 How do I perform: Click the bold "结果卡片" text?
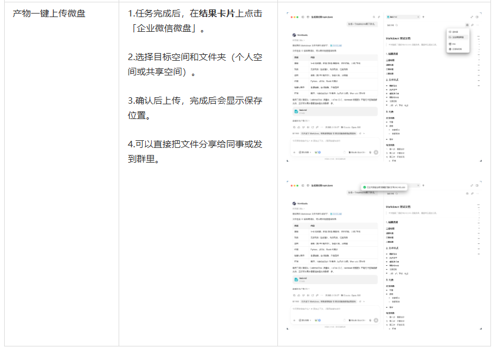217,14
